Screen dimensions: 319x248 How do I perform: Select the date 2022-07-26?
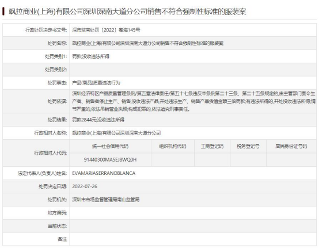85,186
